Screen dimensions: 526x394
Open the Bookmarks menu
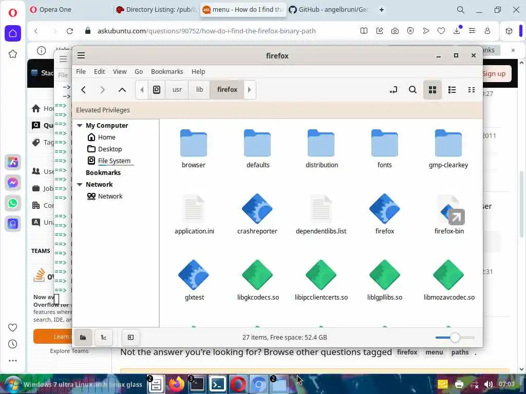(167, 71)
